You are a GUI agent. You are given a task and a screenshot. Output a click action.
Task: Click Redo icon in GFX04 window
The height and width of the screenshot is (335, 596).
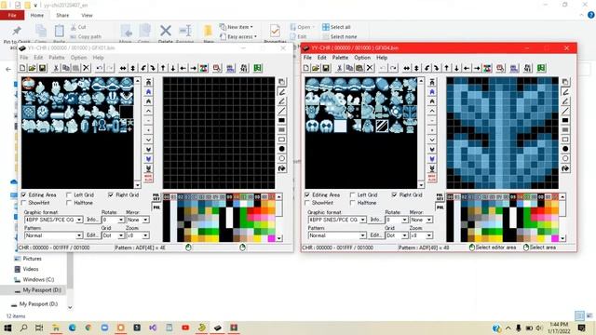pyautogui.click(x=393, y=68)
